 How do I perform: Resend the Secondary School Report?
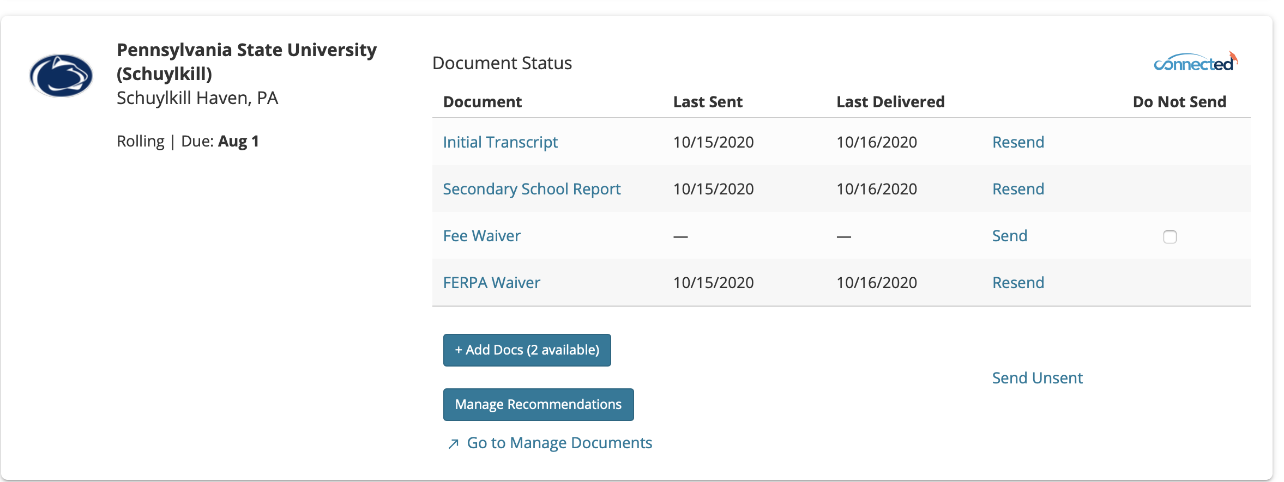[1018, 189]
